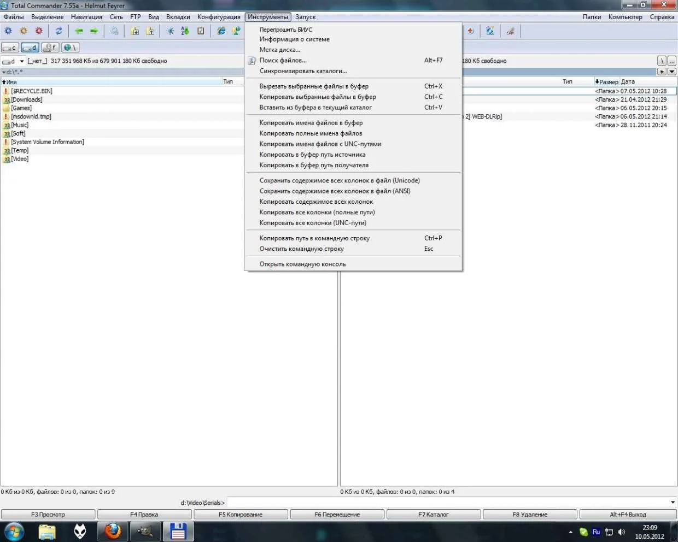Open the Справка menu
Viewport: 678px width, 542px height.
click(662, 17)
